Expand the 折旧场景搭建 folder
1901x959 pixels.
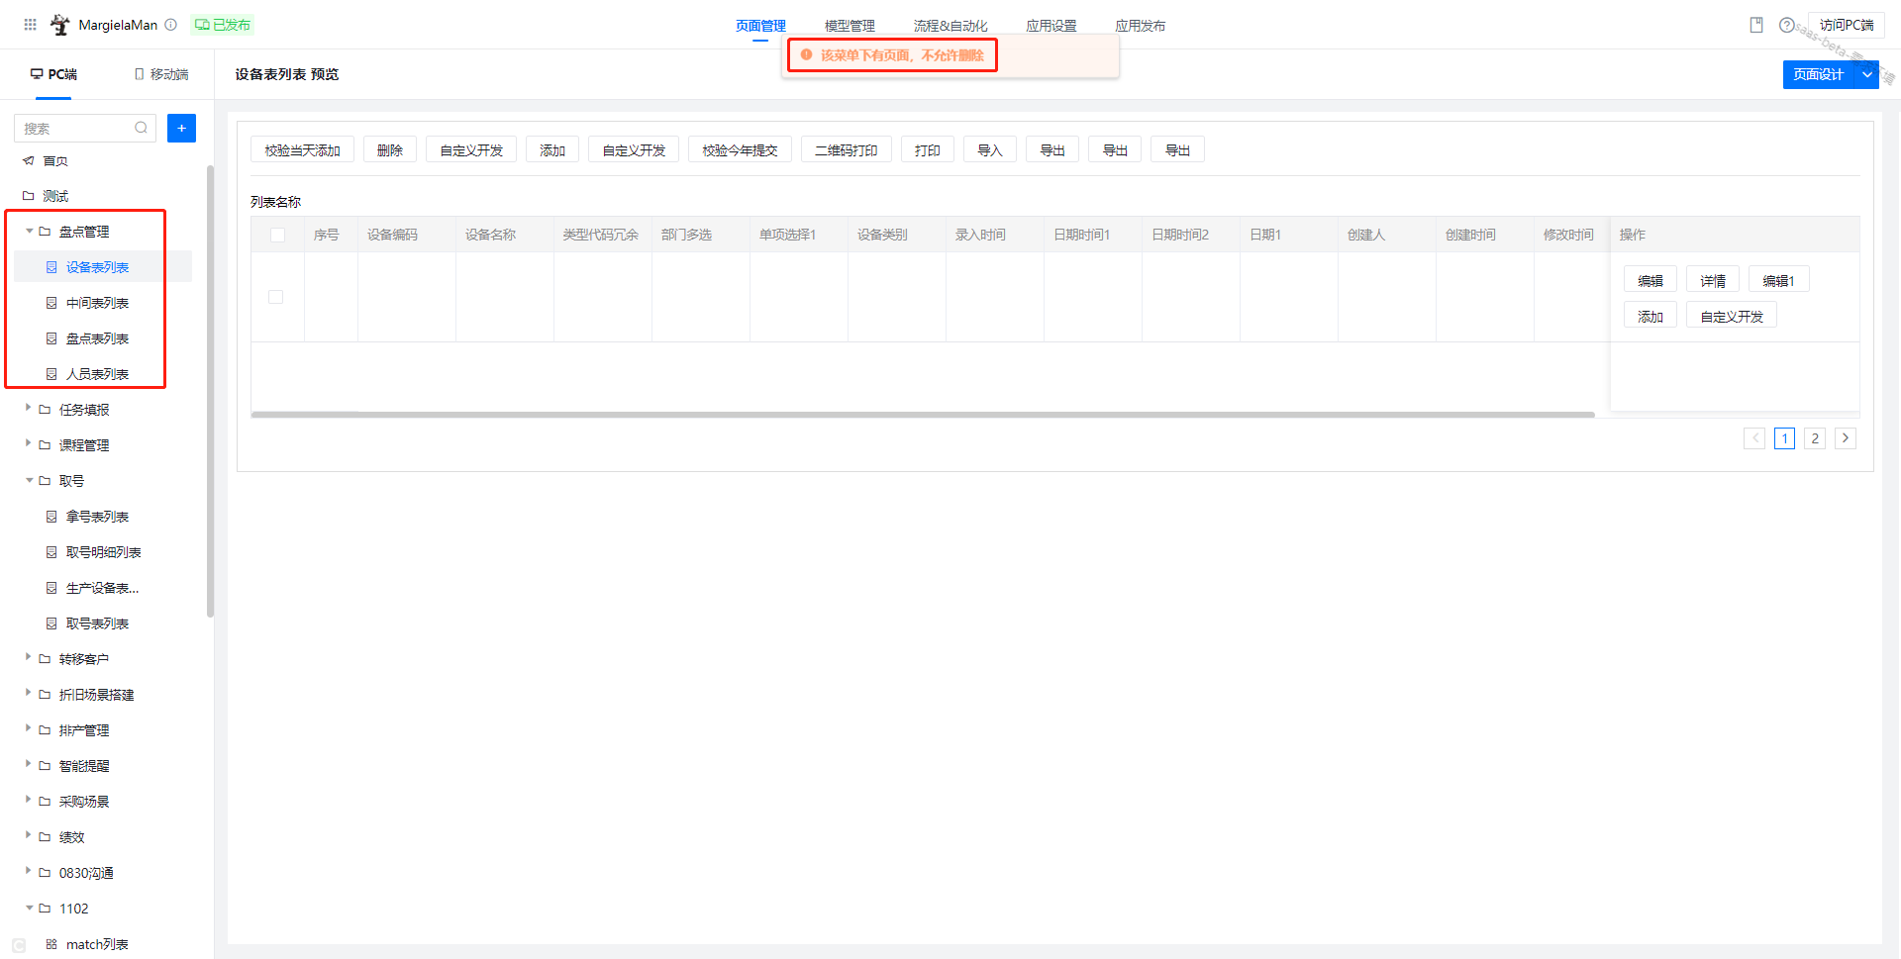tap(29, 694)
